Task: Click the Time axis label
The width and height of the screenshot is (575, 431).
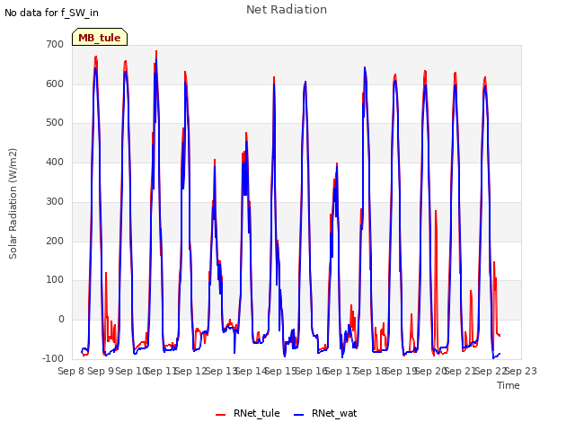Action: tap(509, 385)
